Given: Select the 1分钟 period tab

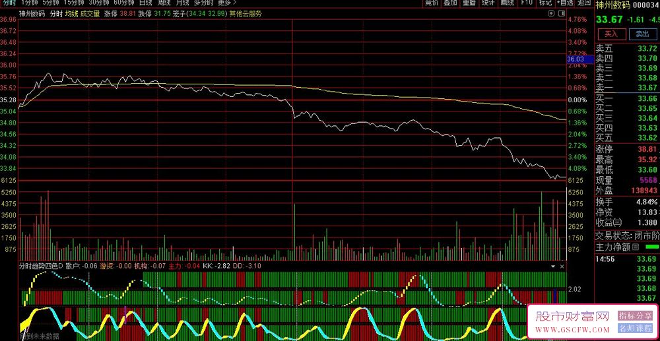Looking at the screenshot, I should pos(29,3).
